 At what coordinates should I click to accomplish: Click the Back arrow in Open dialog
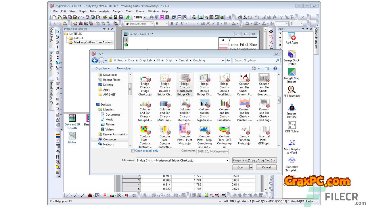(x=95, y=60)
